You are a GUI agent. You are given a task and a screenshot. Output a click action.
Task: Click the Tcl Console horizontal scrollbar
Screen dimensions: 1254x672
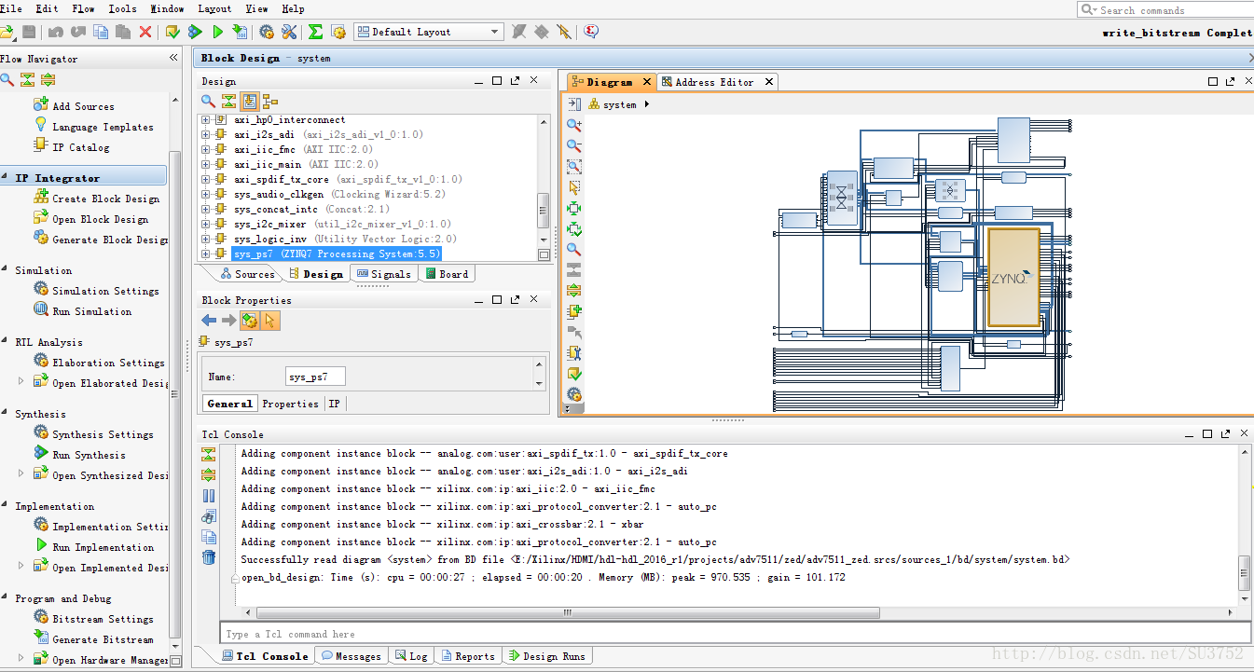567,612
